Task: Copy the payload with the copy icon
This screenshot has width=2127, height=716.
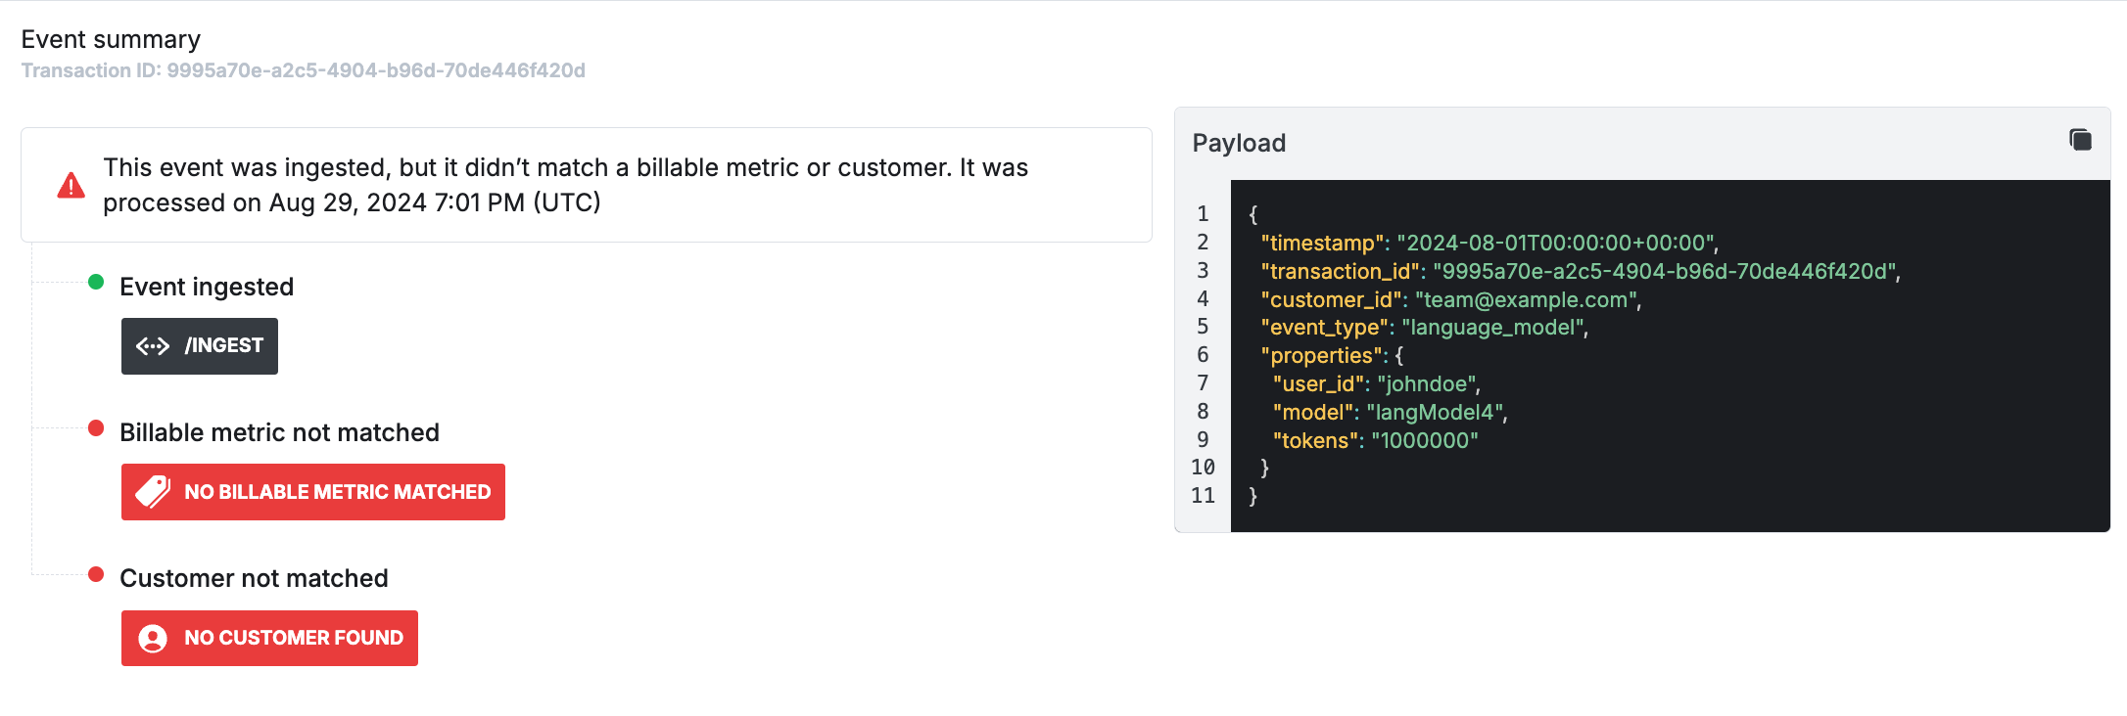Action: pyautogui.click(x=2080, y=140)
